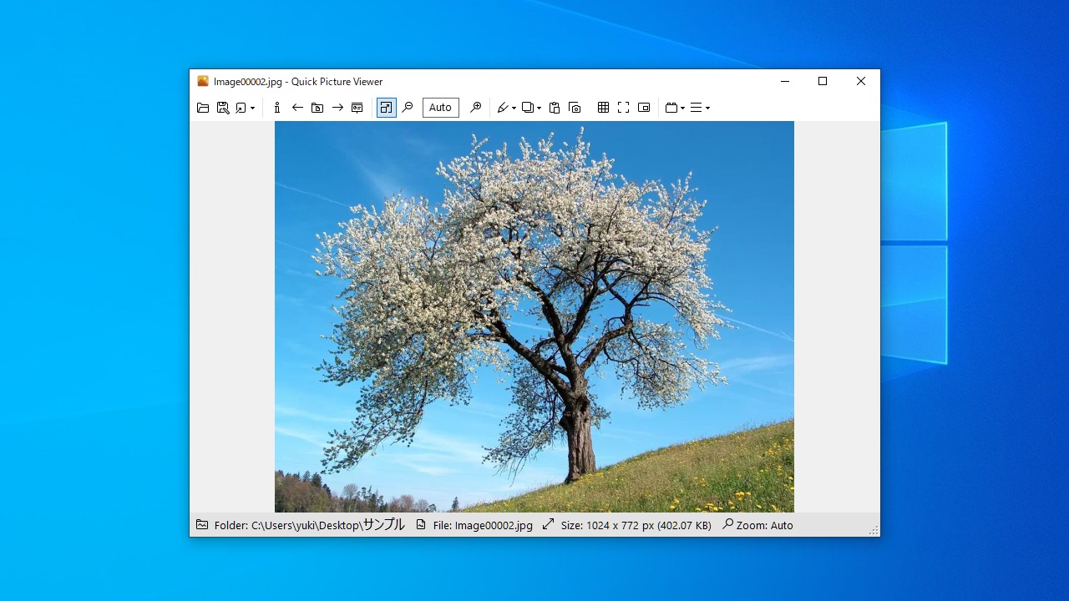1069x601 pixels.
Task: Show image info with the 'i' icon
Action: coord(277,108)
